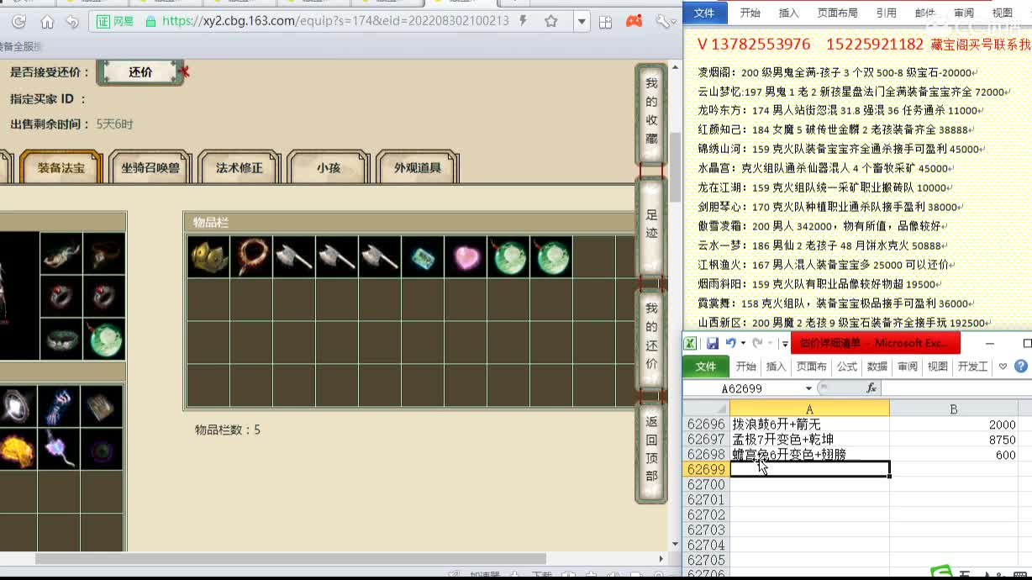This screenshot has height=580, width=1032.
Task: Open the 引用 tab in Word window
Action: (x=886, y=13)
